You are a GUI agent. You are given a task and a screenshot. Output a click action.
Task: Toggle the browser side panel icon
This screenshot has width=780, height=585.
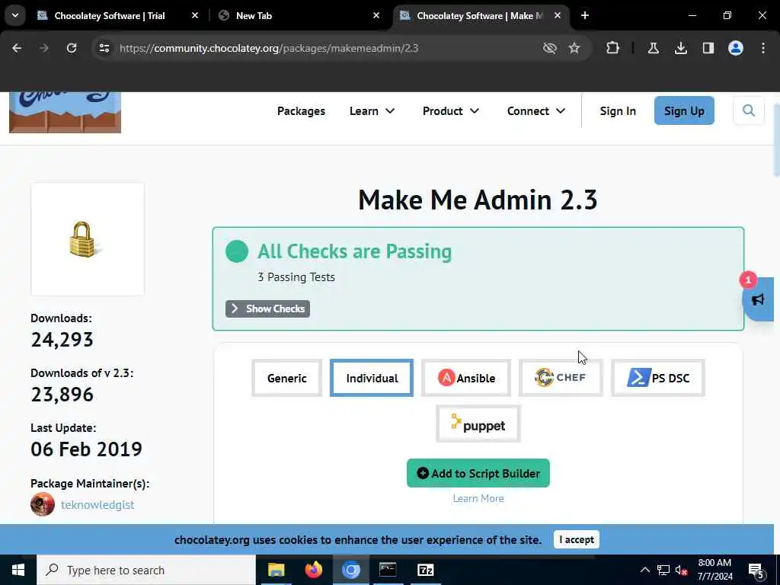coord(708,48)
